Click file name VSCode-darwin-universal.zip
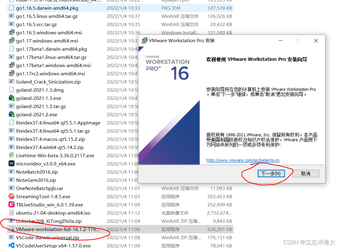340x248 pixels. pyautogui.click(x=48, y=238)
